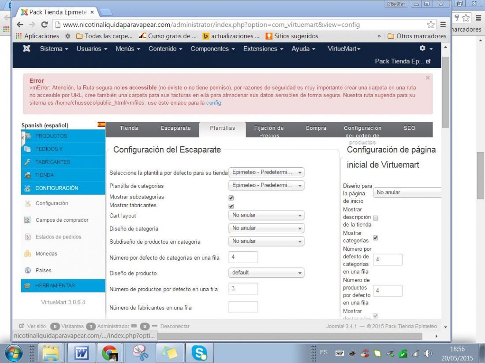
Task: Bookmark page with the star icon
Action: click(431, 25)
